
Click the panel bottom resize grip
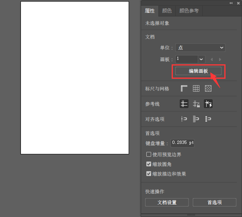coord(191,215)
